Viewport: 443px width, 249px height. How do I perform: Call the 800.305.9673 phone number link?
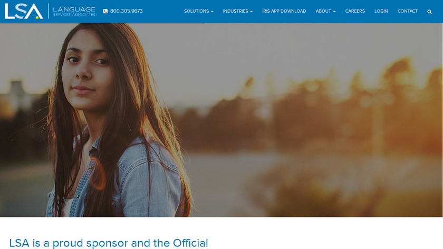[126, 11]
